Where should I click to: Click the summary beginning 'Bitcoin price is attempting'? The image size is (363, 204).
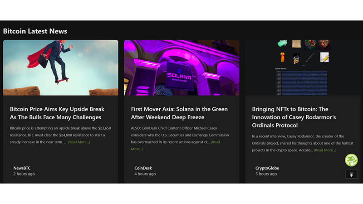coord(60,135)
